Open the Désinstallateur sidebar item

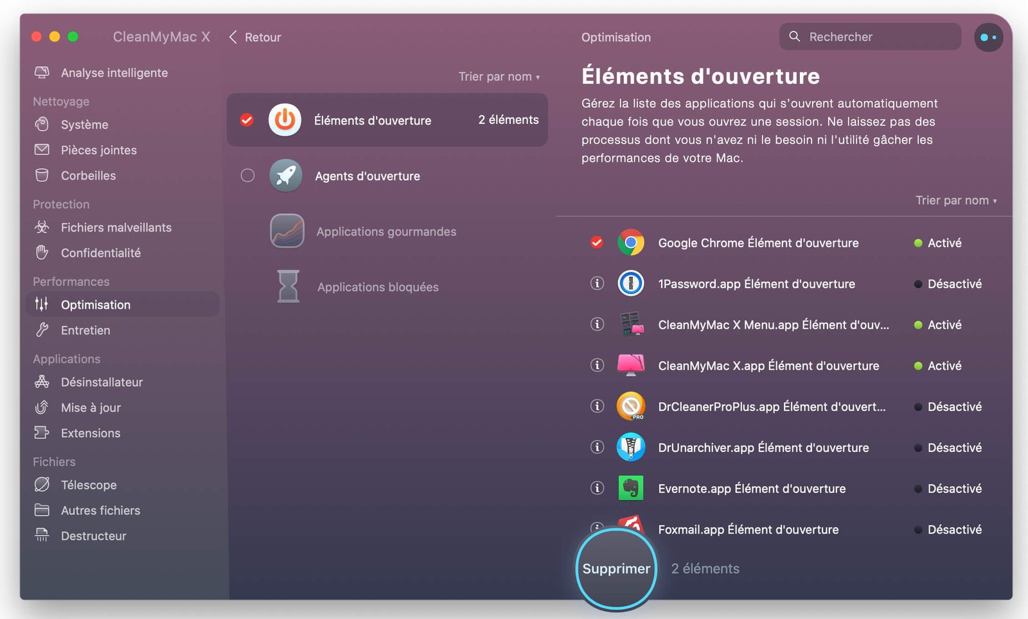tap(123, 382)
